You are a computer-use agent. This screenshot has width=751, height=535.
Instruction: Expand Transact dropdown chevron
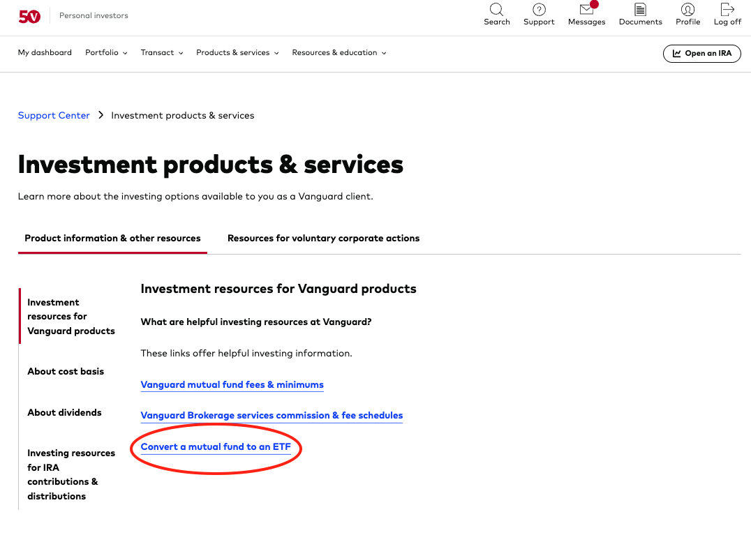point(181,53)
